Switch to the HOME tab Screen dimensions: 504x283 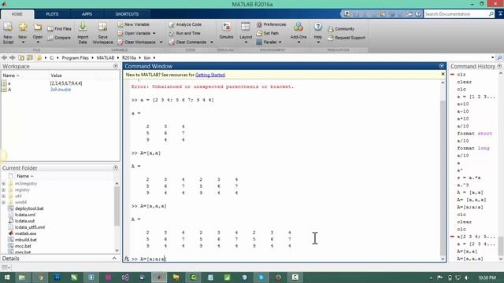[x=17, y=14]
